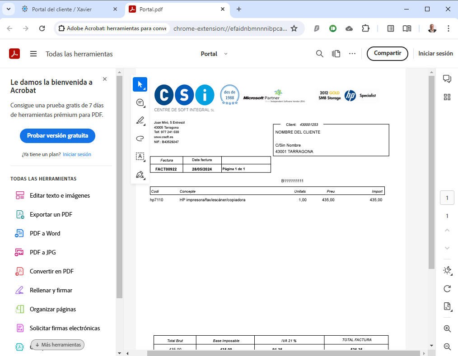Toggle the dark mode display icon
The height and width of the screenshot is (356, 458).
coord(447,271)
